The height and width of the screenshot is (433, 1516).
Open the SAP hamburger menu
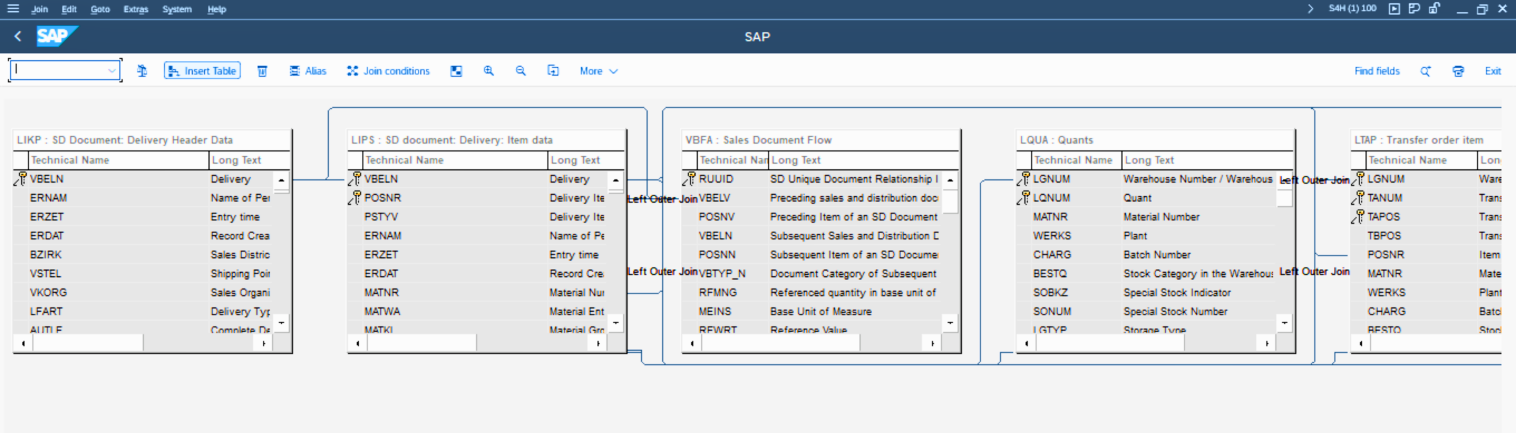13,9
